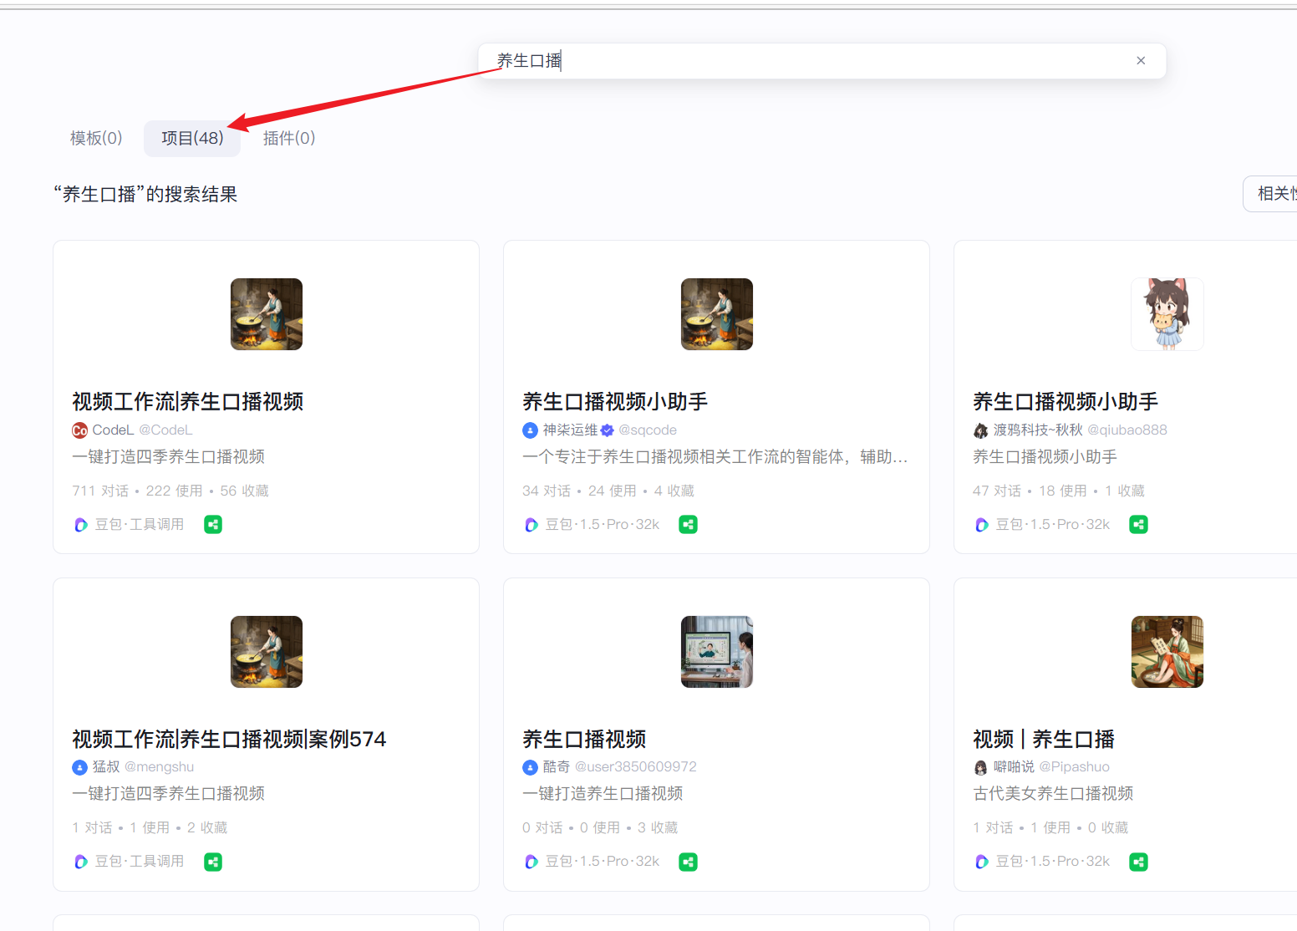Click the @CodeL username
The image size is (1297, 931).
click(x=165, y=430)
